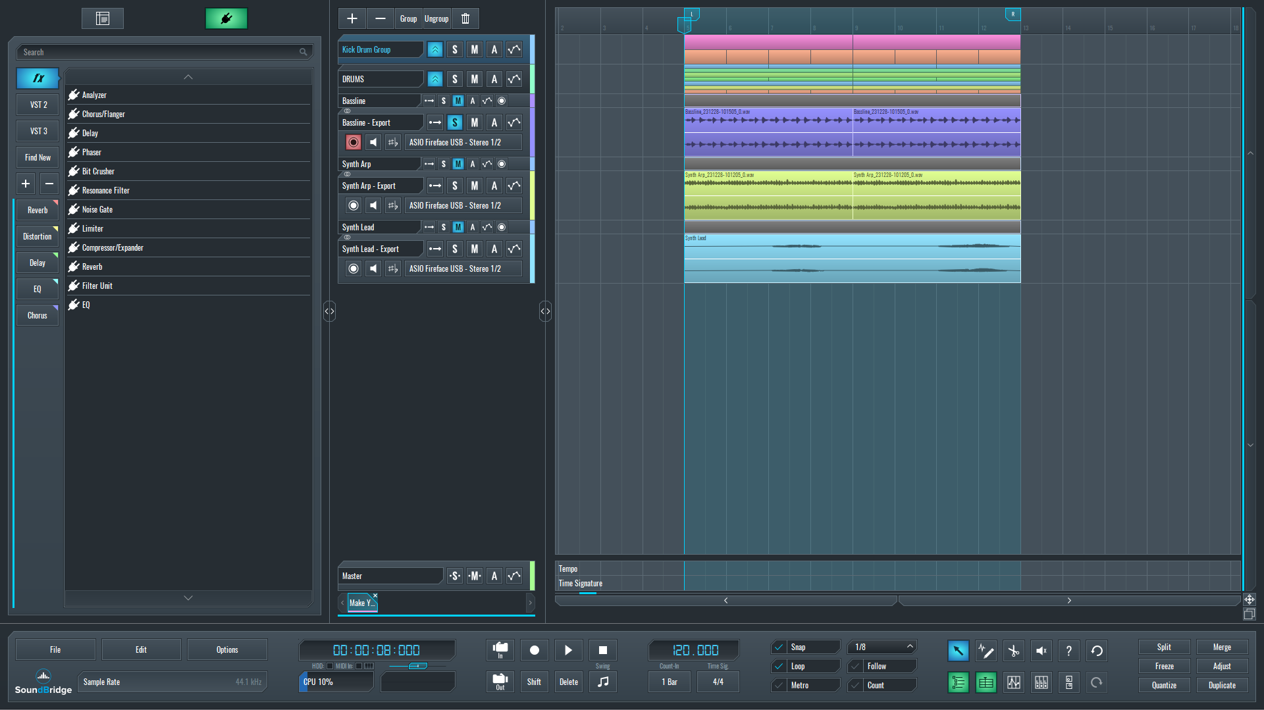Open automation for Kick Drum Group
Screen dimensions: 1264x710
pyautogui.click(x=514, y=49)
